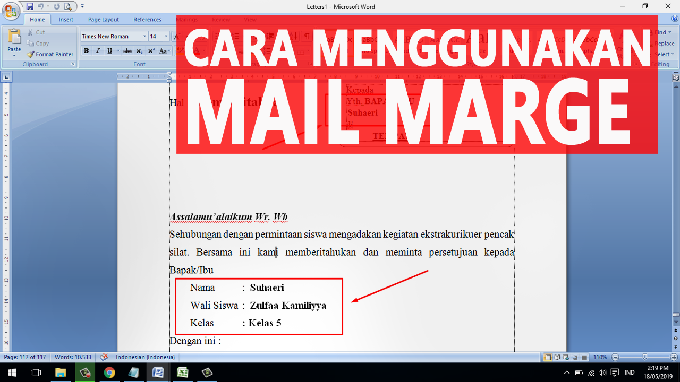
Task: Open Windows Start menu
Action: (x=12, y=372)
